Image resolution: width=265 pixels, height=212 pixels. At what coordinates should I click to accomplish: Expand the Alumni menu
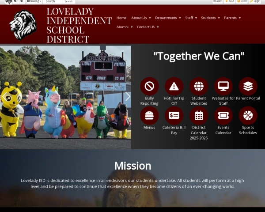point(124,27)
